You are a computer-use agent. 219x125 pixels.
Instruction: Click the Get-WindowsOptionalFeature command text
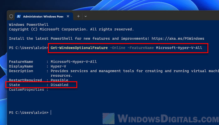click(x=79, y=48)
